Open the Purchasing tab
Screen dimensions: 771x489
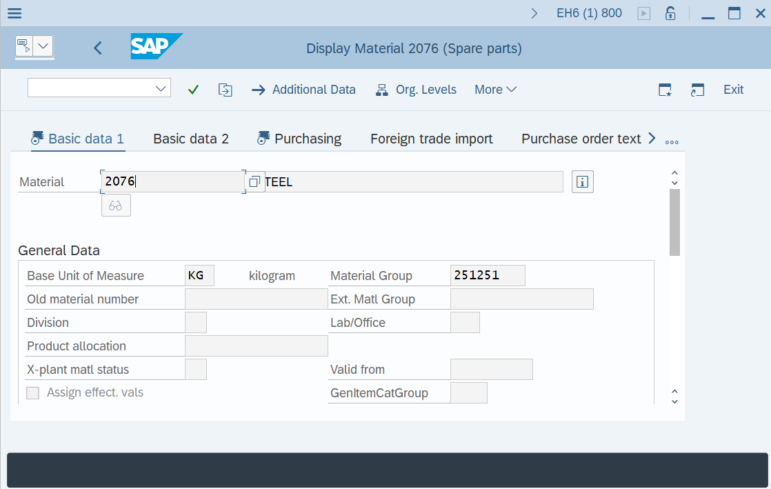[299, 139]
